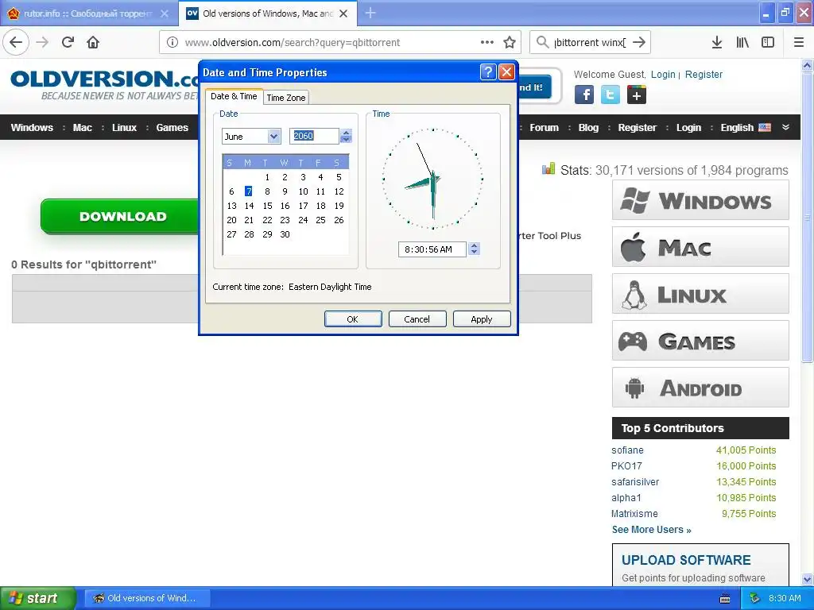Close the rutor.info tab

[165, 14]
